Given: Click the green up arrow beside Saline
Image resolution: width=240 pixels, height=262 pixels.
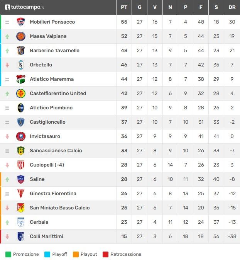Looking at the screenshot, I should [x=7, y=179].
